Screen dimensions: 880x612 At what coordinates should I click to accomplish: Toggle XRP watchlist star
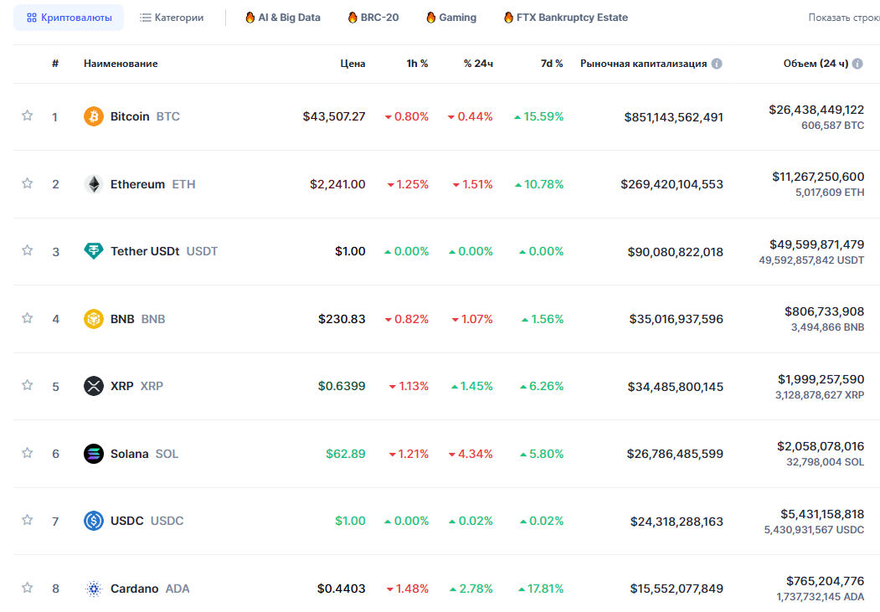27,385
